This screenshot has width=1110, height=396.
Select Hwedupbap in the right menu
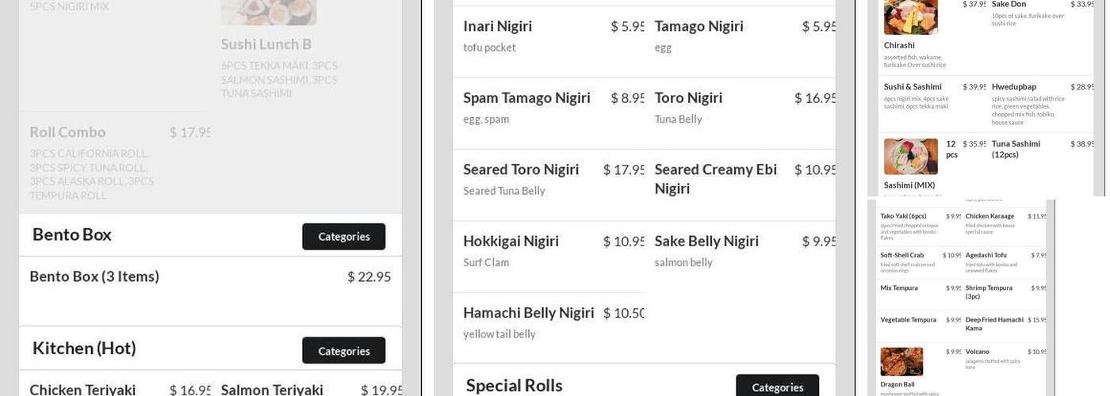pos(1013,87)
